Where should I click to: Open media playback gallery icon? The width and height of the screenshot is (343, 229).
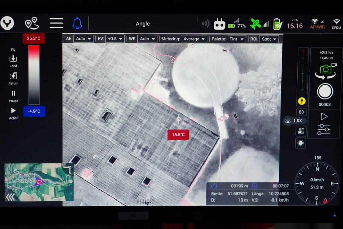324,116
